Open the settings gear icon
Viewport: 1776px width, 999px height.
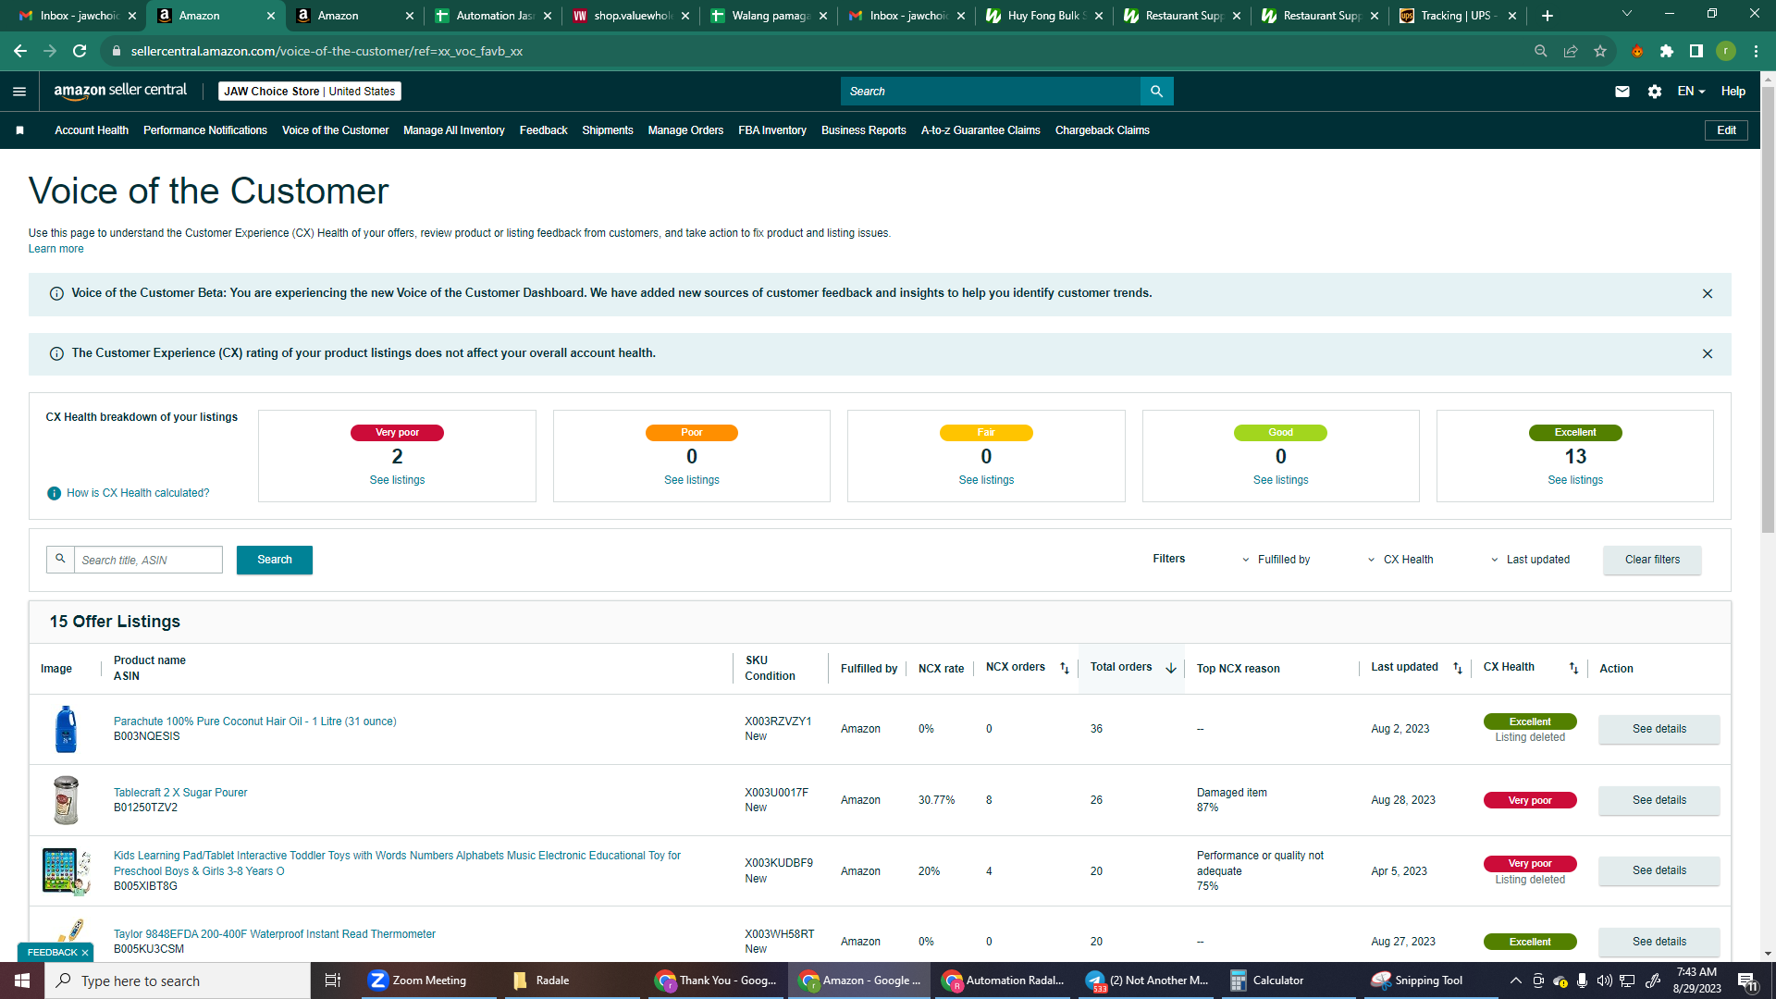(x=1655, y=92)
